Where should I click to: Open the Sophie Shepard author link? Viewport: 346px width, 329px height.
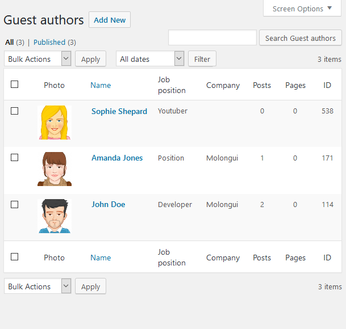[119, 111]
